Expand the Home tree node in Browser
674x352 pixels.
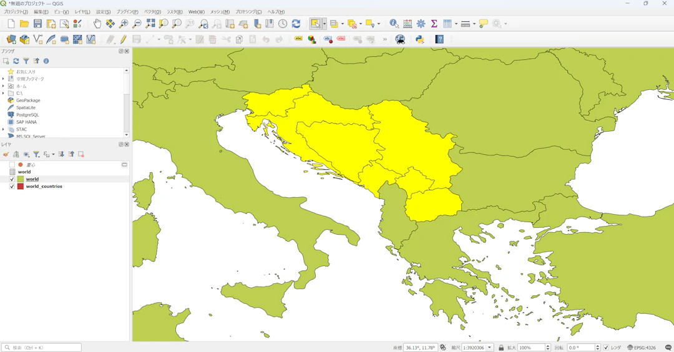click(4, 86)
